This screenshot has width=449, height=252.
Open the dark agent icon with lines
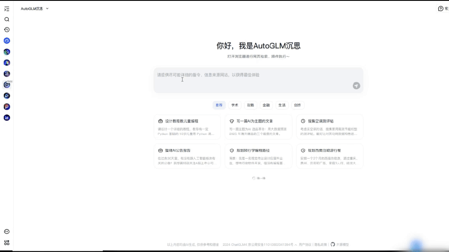pos(7,74)
